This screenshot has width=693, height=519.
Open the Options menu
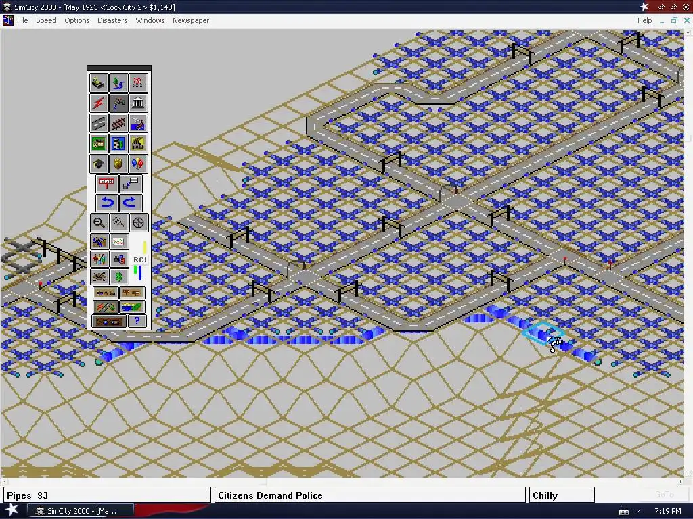[x=77, y=20]
